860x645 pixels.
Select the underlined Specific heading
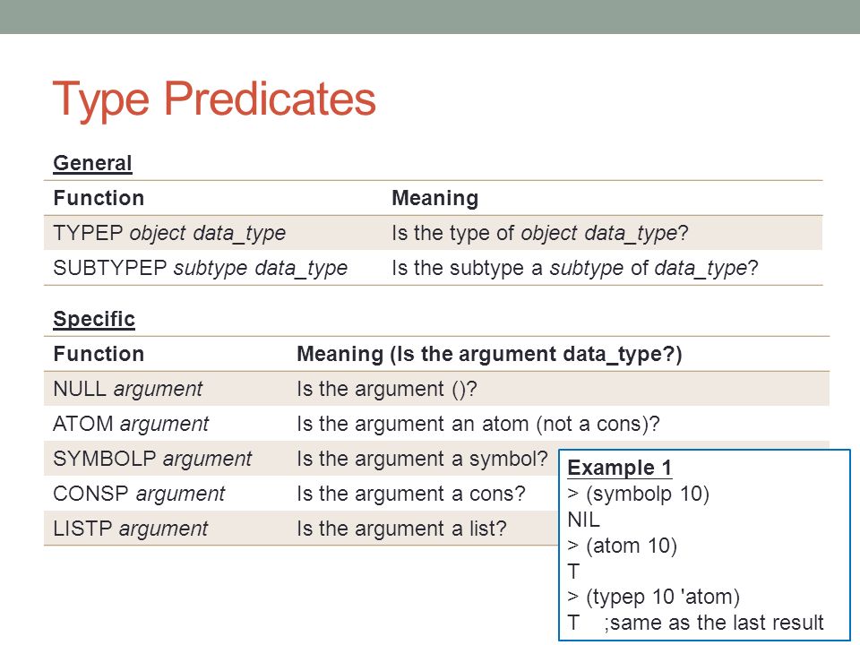(94, 319)
